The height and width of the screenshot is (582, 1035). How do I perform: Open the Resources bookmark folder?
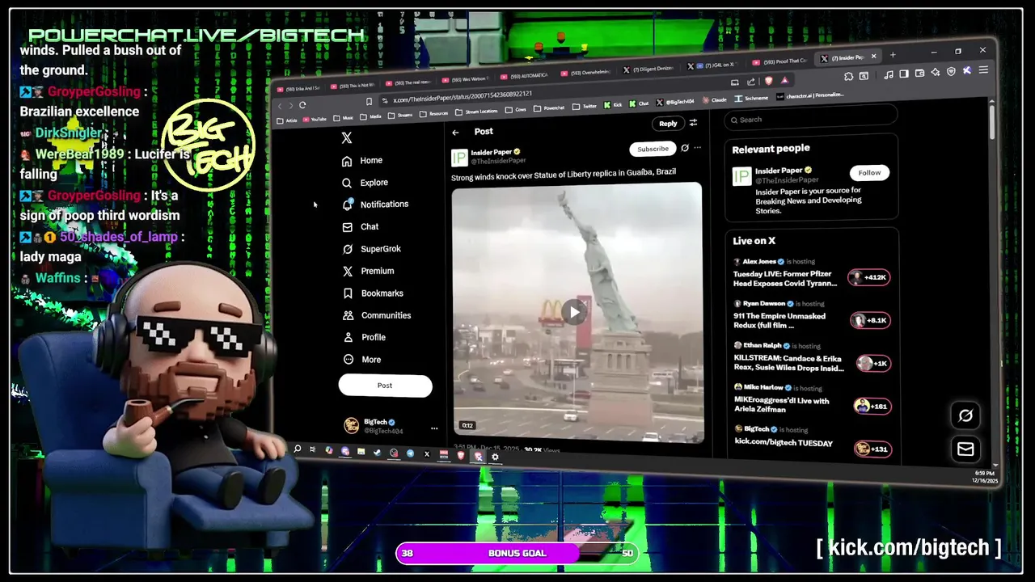[433, 113]
